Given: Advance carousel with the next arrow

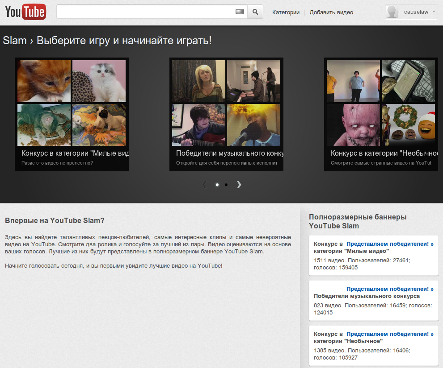Looking at the screenshot, I should [x=239, y=184].
